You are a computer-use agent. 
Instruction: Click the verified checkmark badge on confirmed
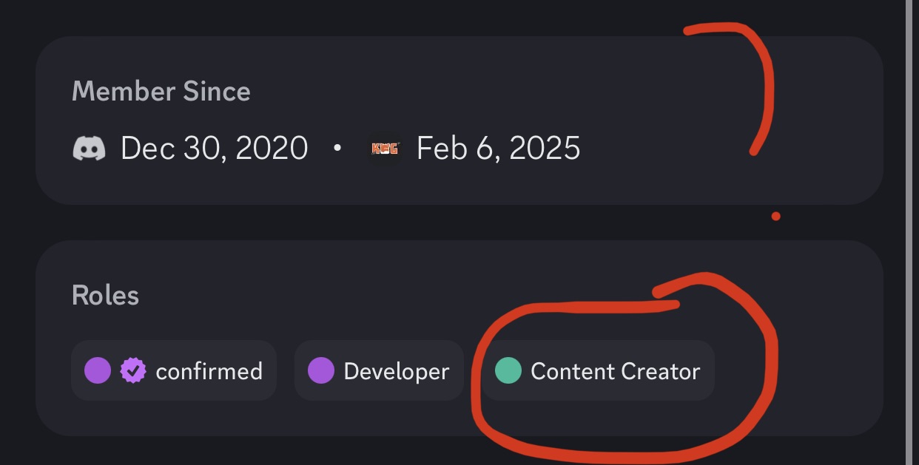tap(133, 370)
